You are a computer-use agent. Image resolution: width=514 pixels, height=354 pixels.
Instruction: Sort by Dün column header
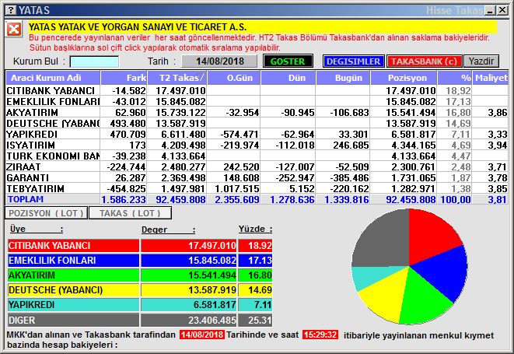pos(288,78)
